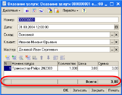The height and width of the screenshot is (95, 122).
Task: Click the Всего total value 3,00
Action: [x=108, y=82]
